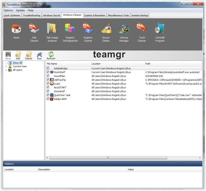The width and height of the screenshot is (206, 191).
Task: Uncheck the Adobe ARM entry
Action: [48, 99]
